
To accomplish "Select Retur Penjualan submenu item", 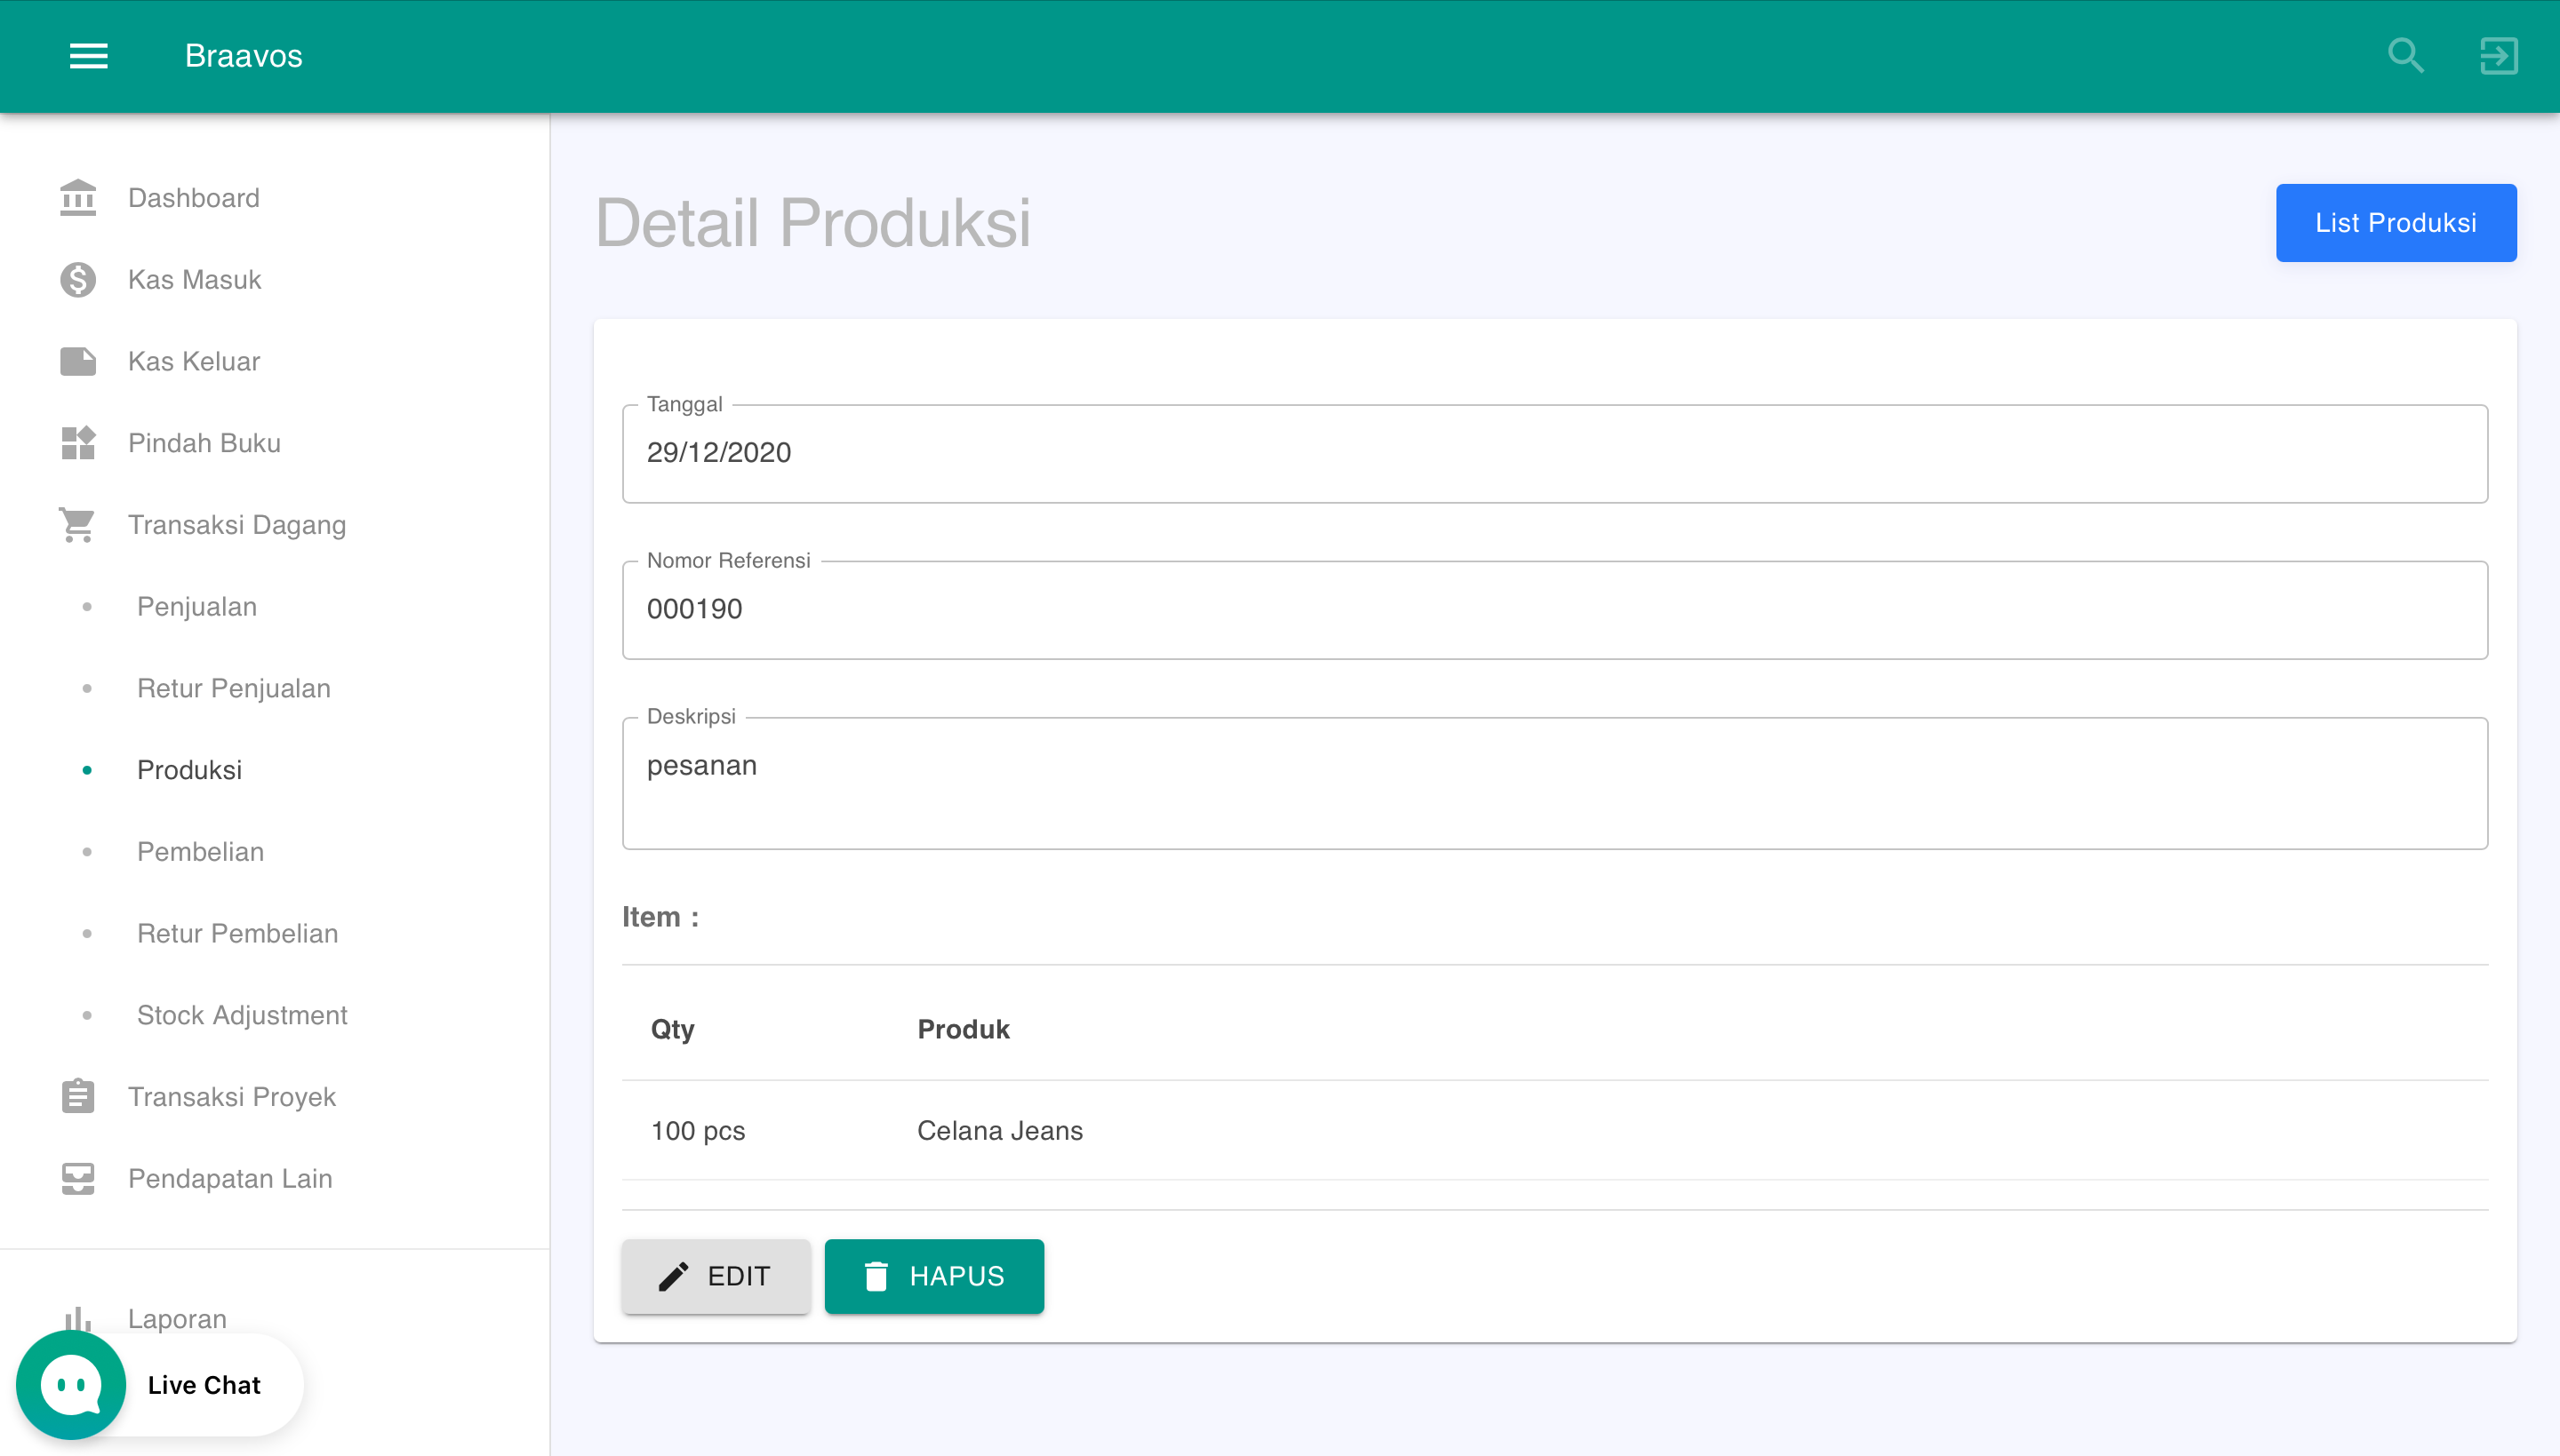I will pos(233,689).
